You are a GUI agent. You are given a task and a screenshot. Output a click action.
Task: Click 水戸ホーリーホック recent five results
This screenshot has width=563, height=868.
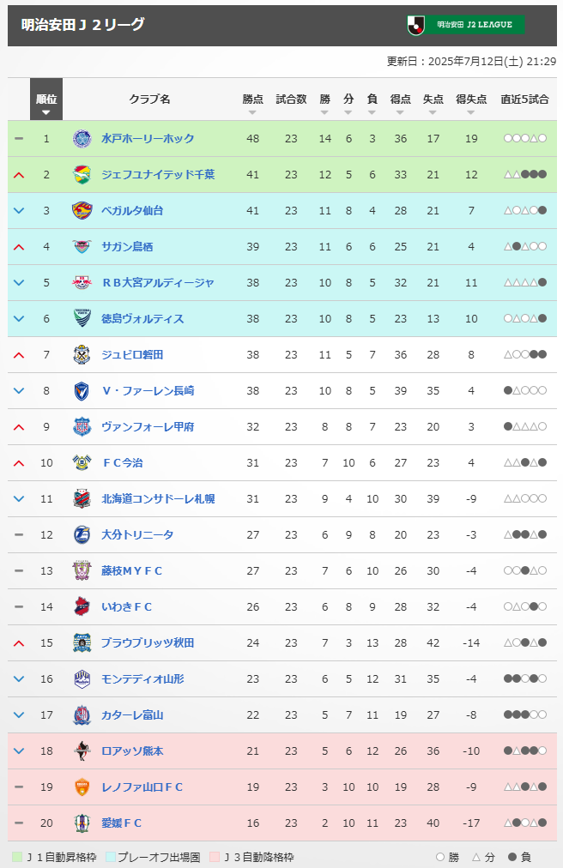point(524,138)
